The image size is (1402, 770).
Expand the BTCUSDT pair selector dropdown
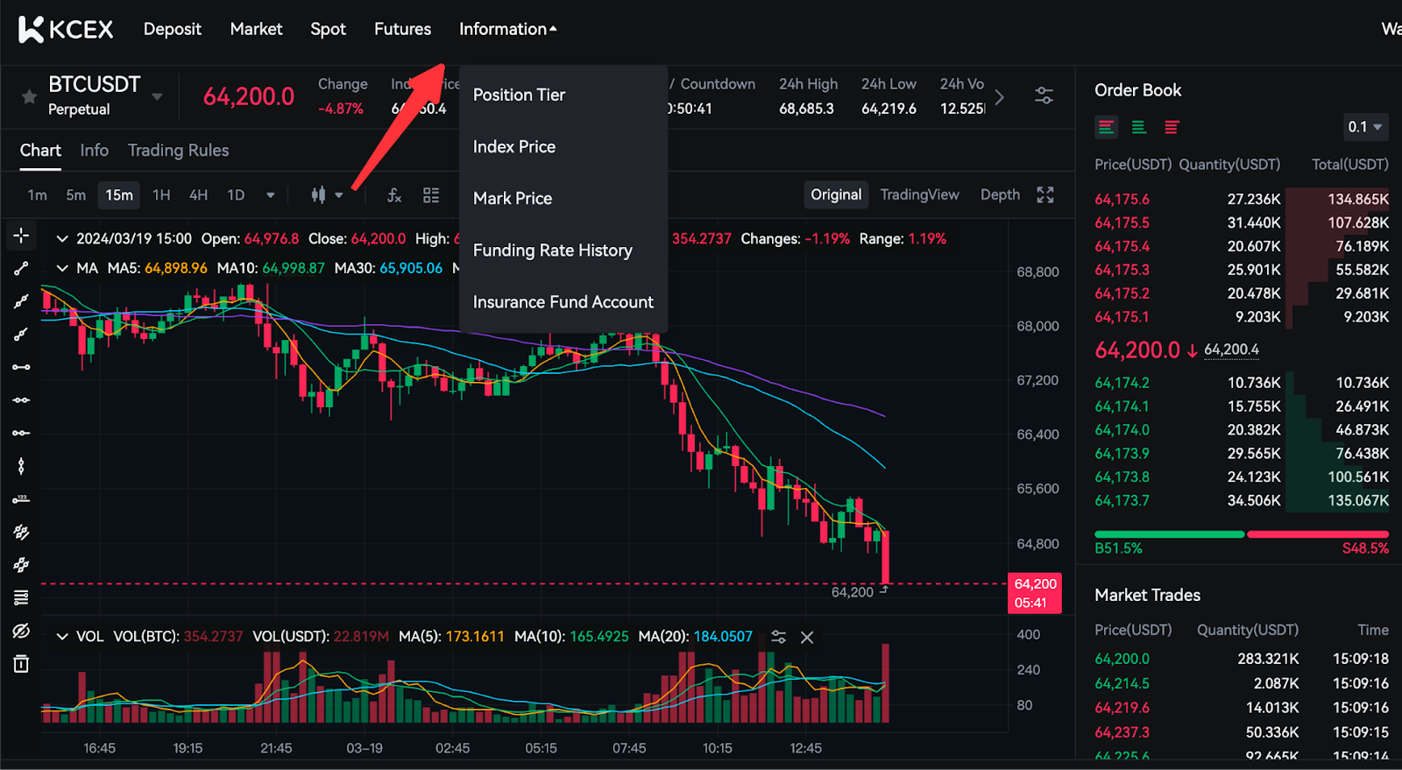(157, 96)
